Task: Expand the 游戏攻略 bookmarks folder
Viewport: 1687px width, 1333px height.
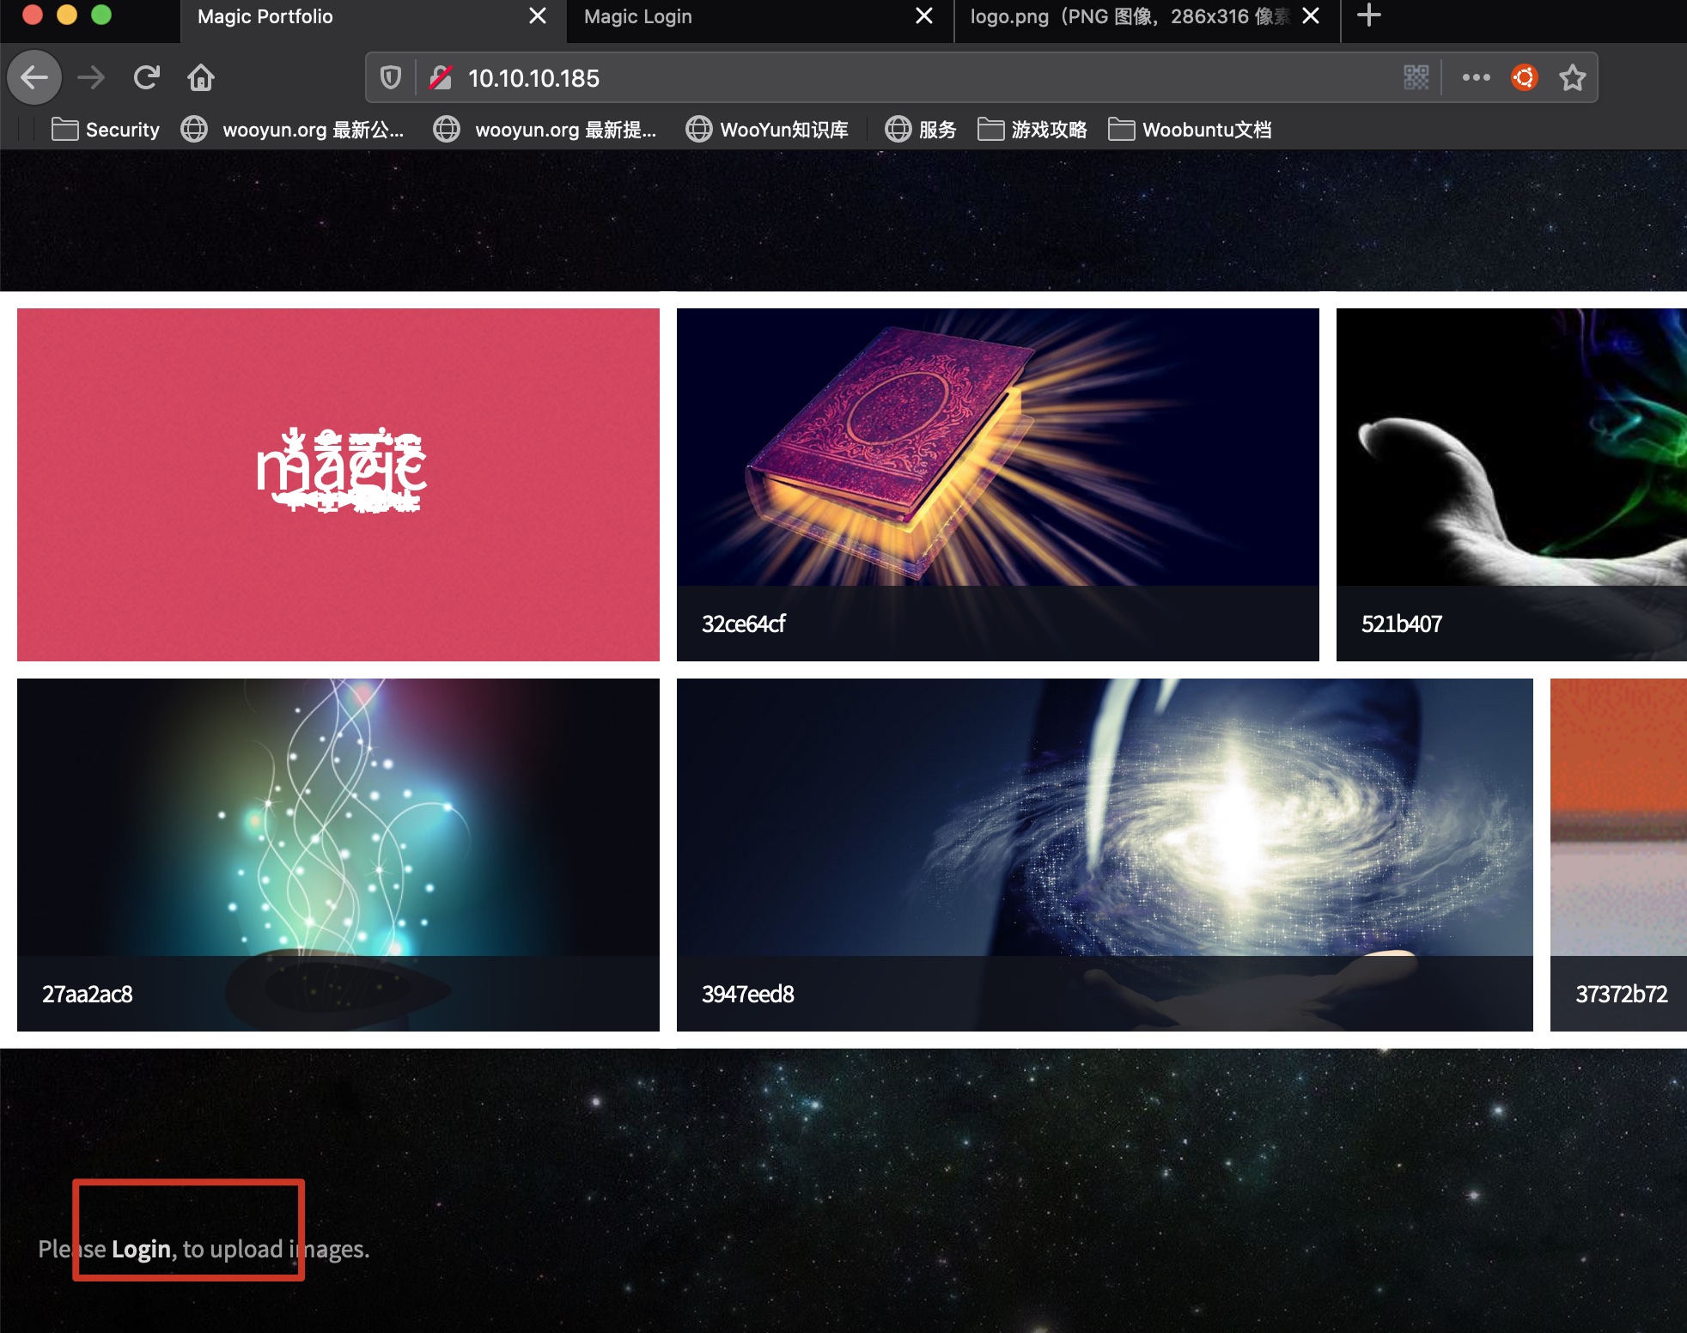Action: 1032,130
